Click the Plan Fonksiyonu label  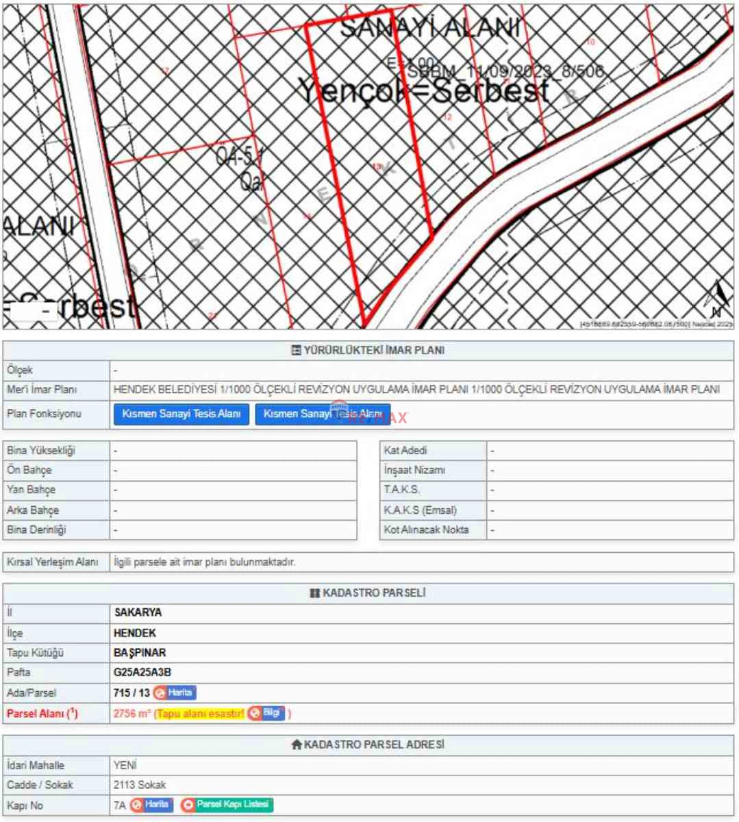point(44,414)
